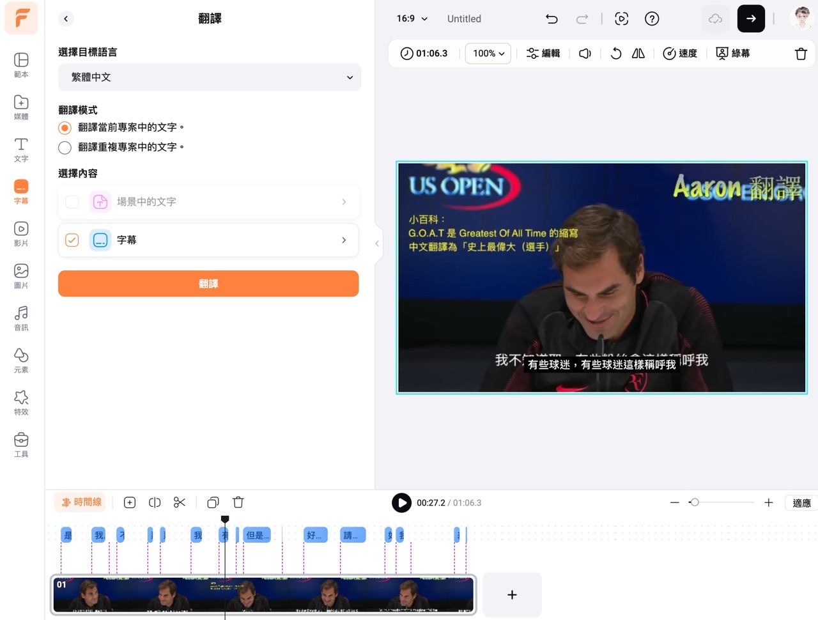
Task: Open the 100% zoom dropdown
Action: (488, 54)
